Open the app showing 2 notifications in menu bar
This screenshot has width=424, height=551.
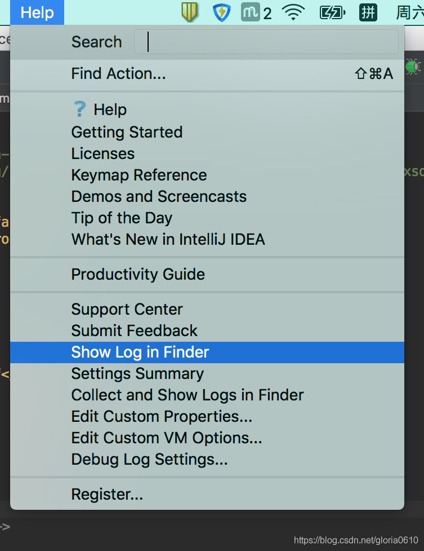click(x=253, y=12)
